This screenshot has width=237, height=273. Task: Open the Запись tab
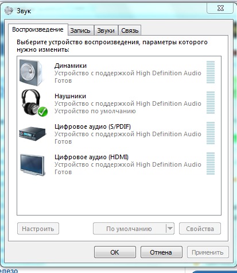[81, 30]
